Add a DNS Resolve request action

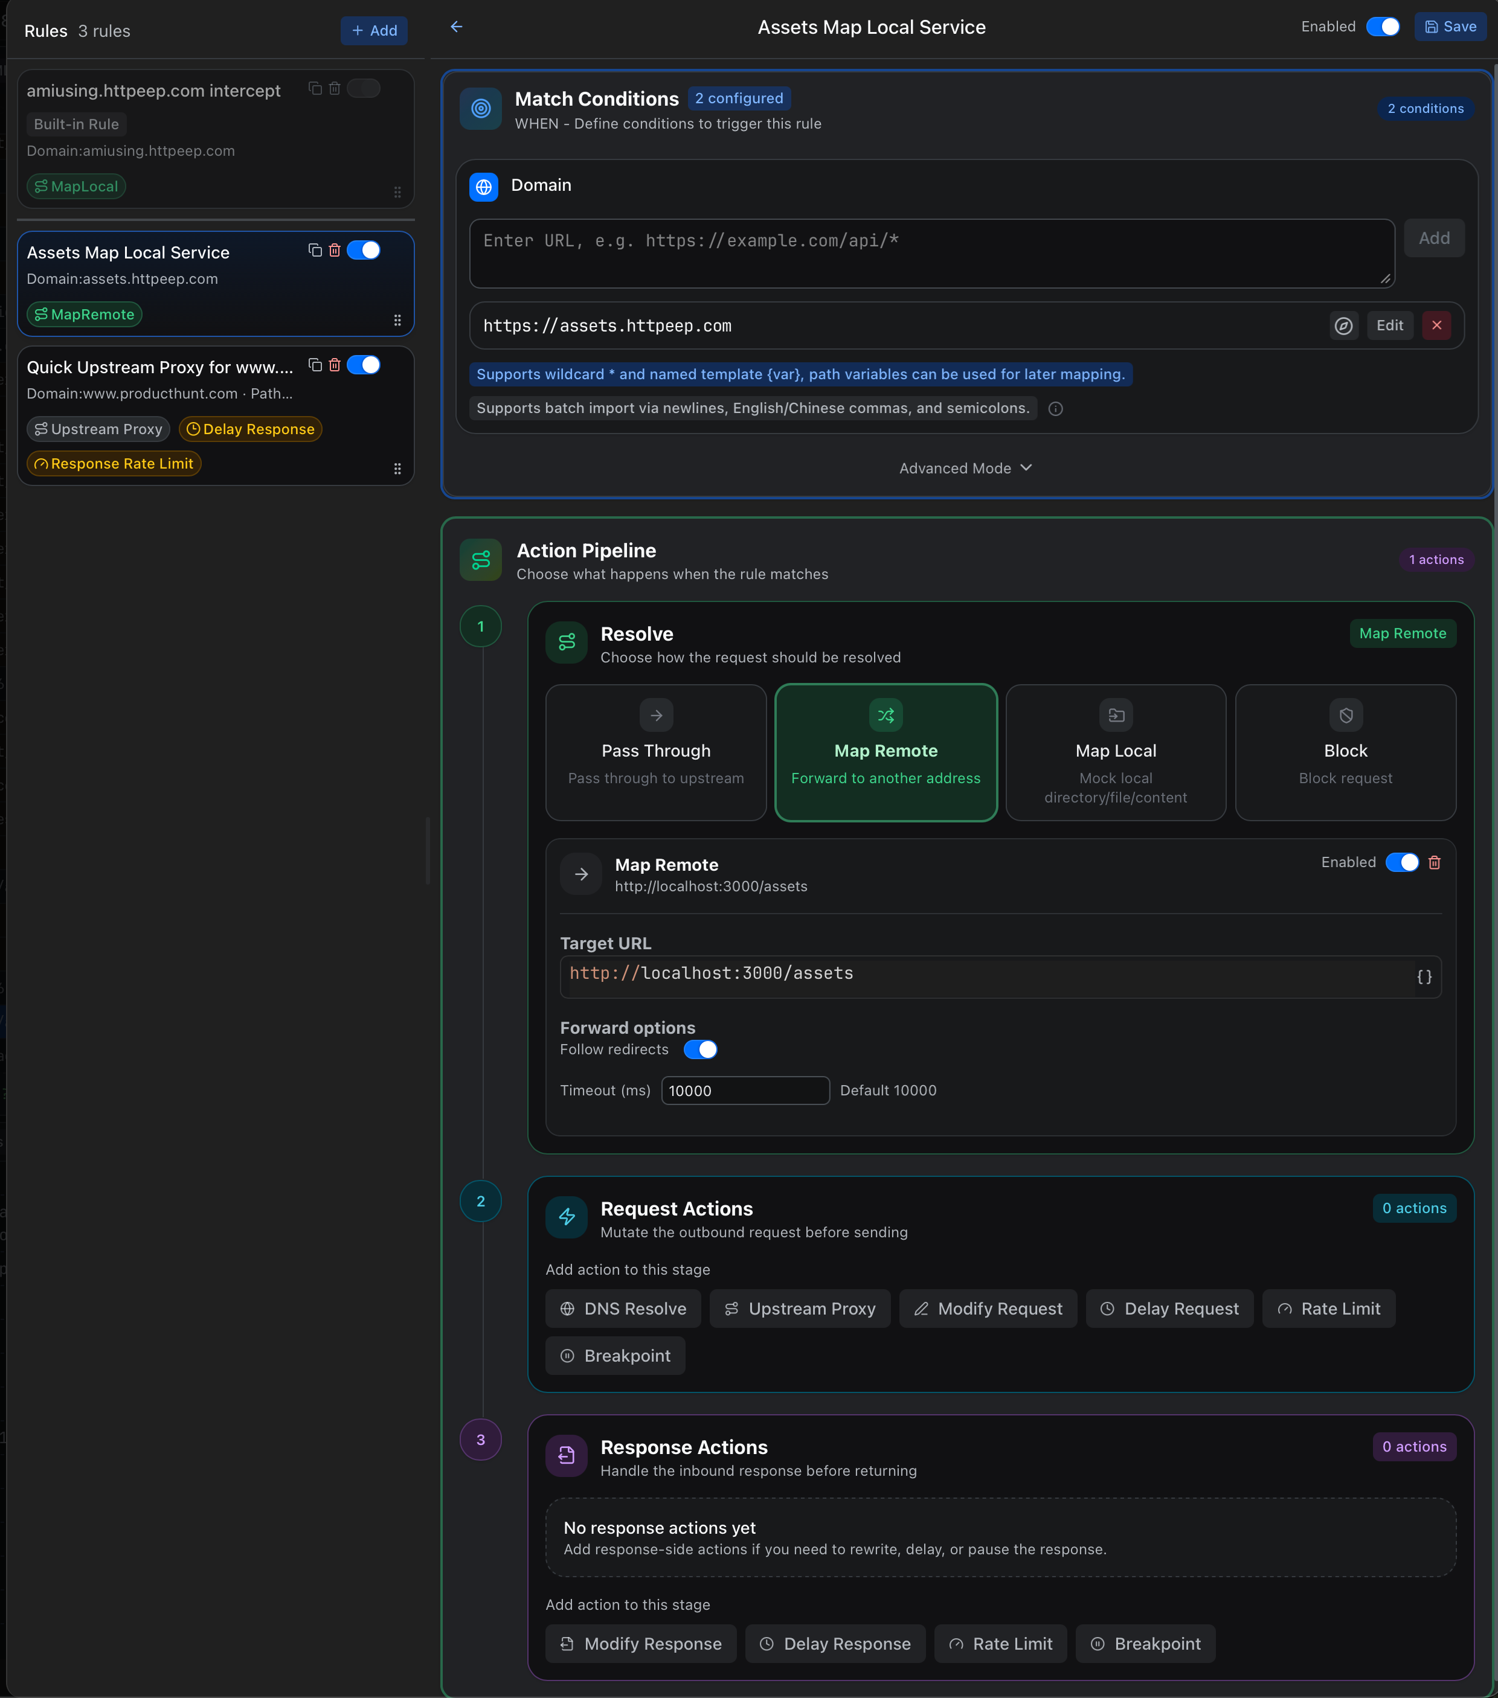point(622,1309)
